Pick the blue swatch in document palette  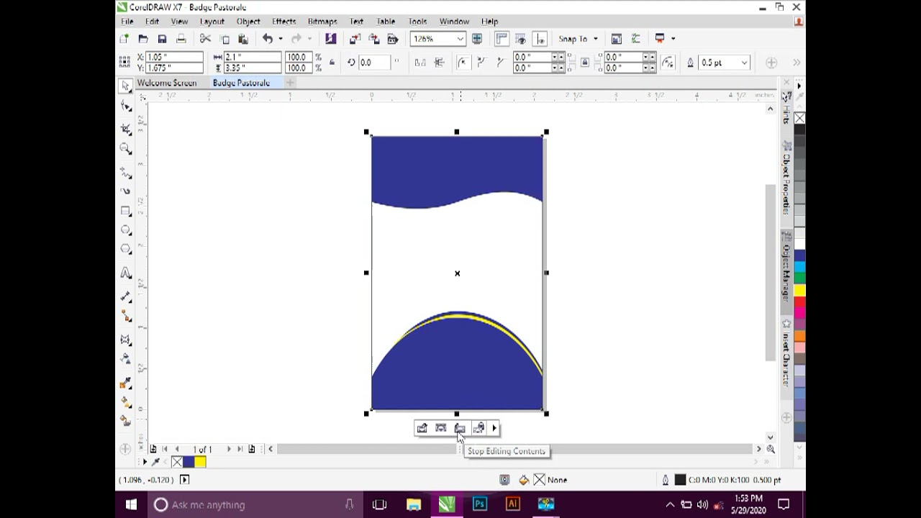coord(189,462)
